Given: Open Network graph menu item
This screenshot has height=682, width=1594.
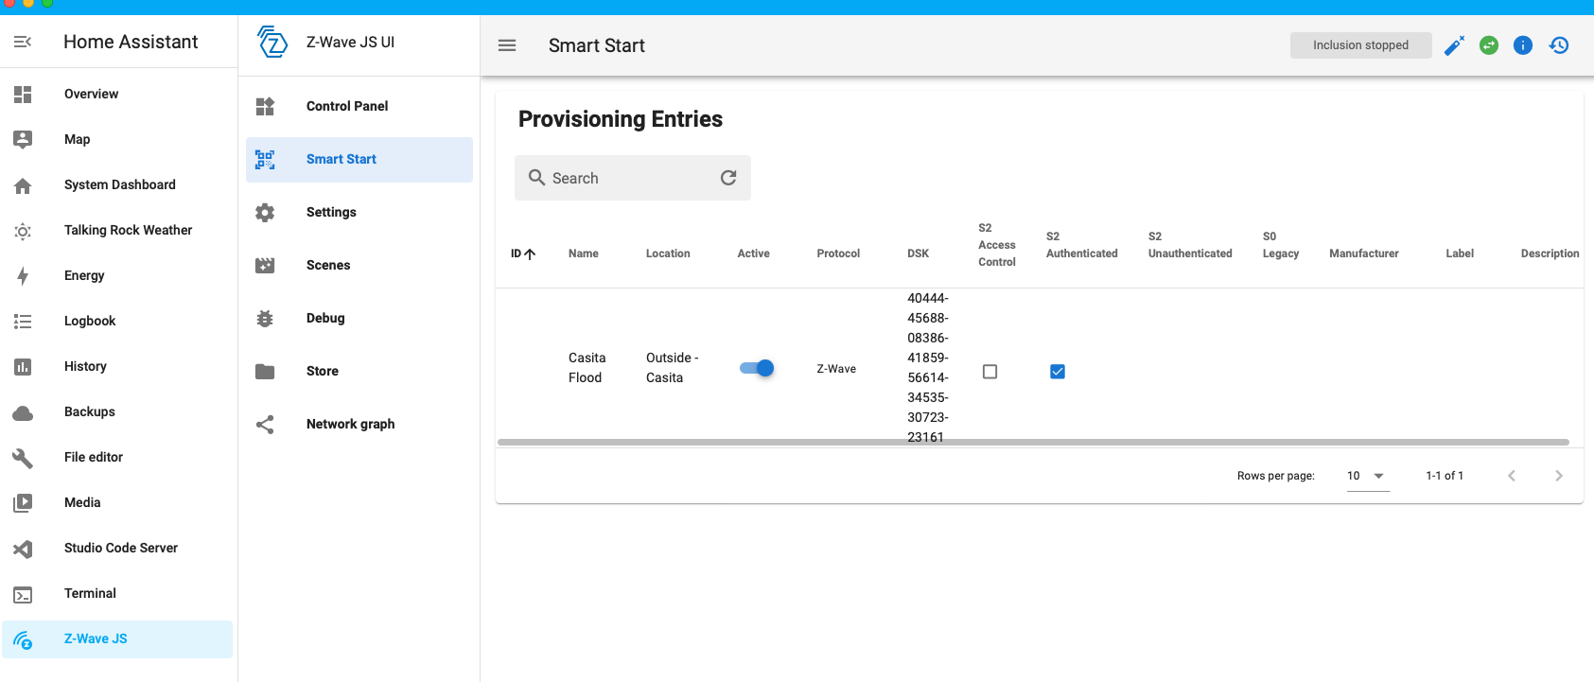Looking at the screenshot, I should coord(359,425).
